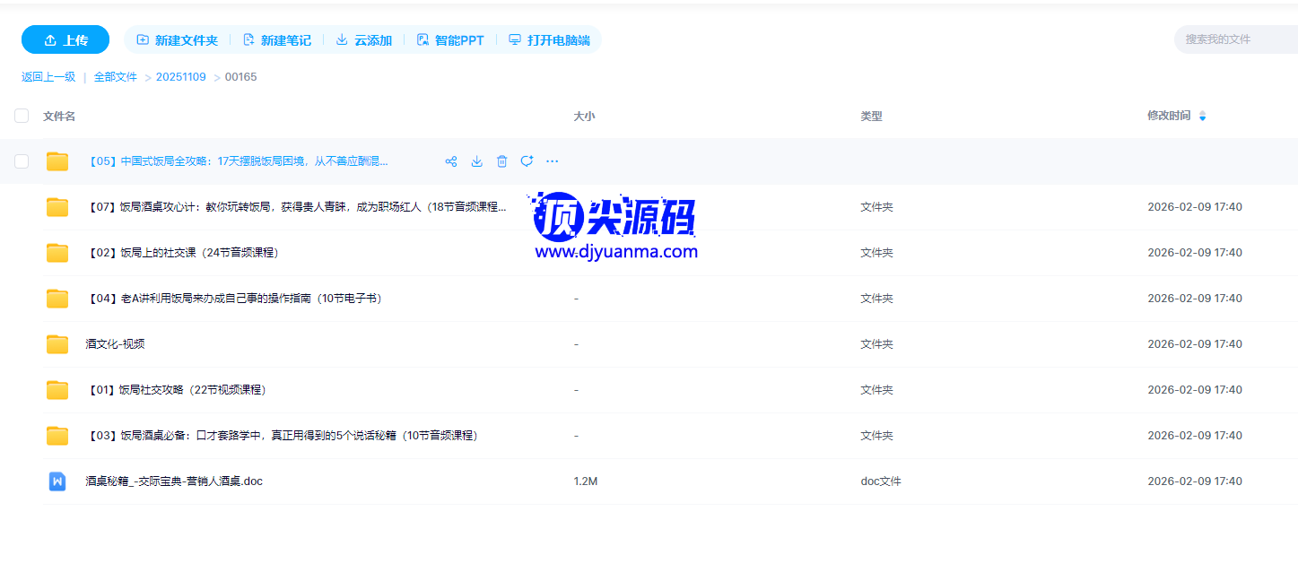This screenshot has width=1298, height=581.
Task: Click the trash icon to delete the 【05】 folder
Action: pos(501,161)
